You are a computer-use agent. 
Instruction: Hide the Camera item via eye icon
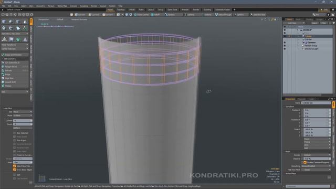coord(285,43)
